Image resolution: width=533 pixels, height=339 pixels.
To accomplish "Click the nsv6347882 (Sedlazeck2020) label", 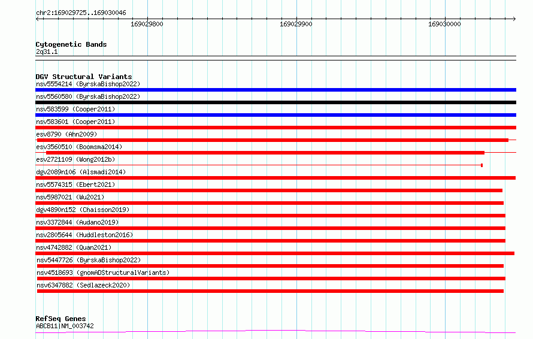I will tap(83, 285).
